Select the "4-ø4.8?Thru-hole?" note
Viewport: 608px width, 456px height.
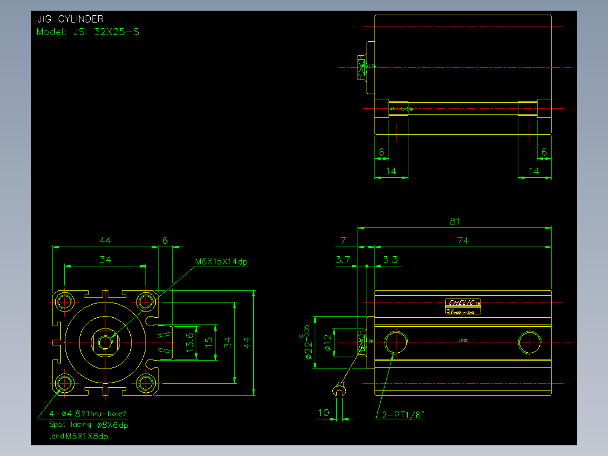coord(87,414)
